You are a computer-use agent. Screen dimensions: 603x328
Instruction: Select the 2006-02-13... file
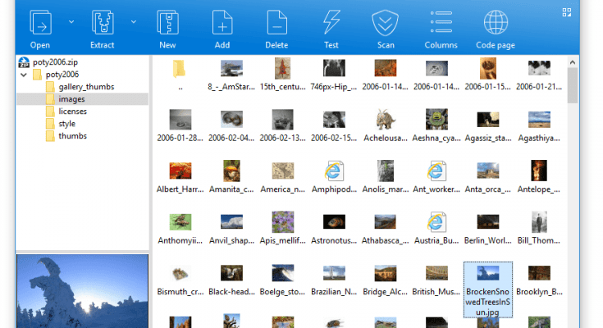coord(283,125)
